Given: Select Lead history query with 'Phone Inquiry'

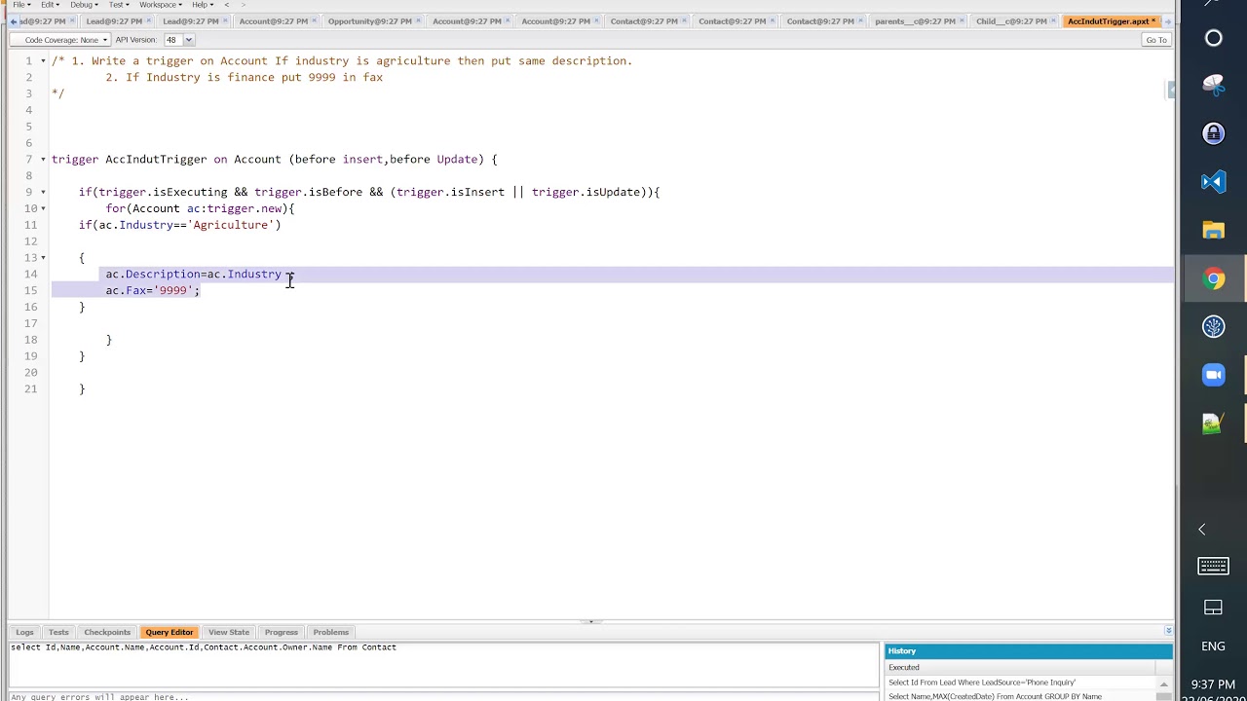Looking at the screenshot, I should point(982,683).
